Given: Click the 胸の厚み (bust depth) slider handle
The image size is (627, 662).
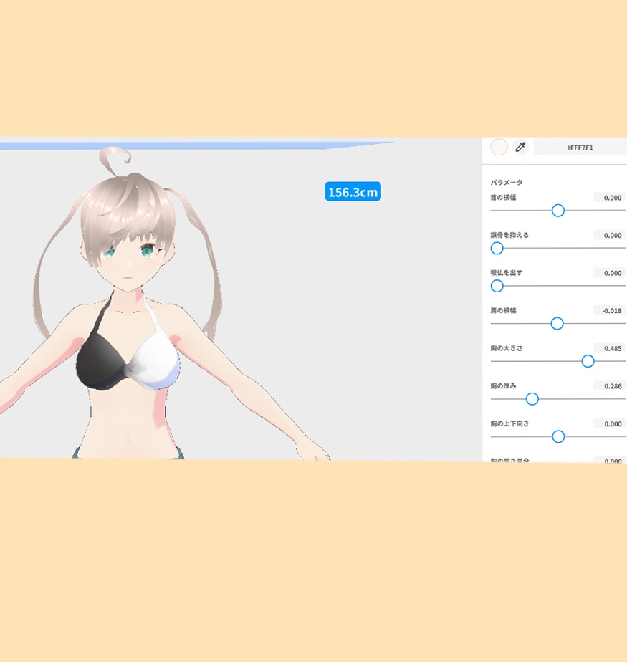Looking at the screenshot, I should 532,399.
